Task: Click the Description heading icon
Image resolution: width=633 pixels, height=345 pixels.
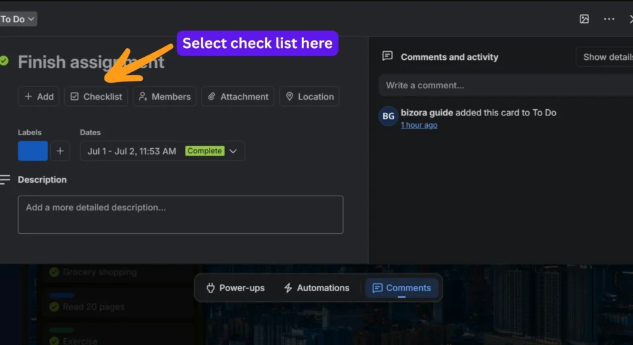Action: point(4,180)
